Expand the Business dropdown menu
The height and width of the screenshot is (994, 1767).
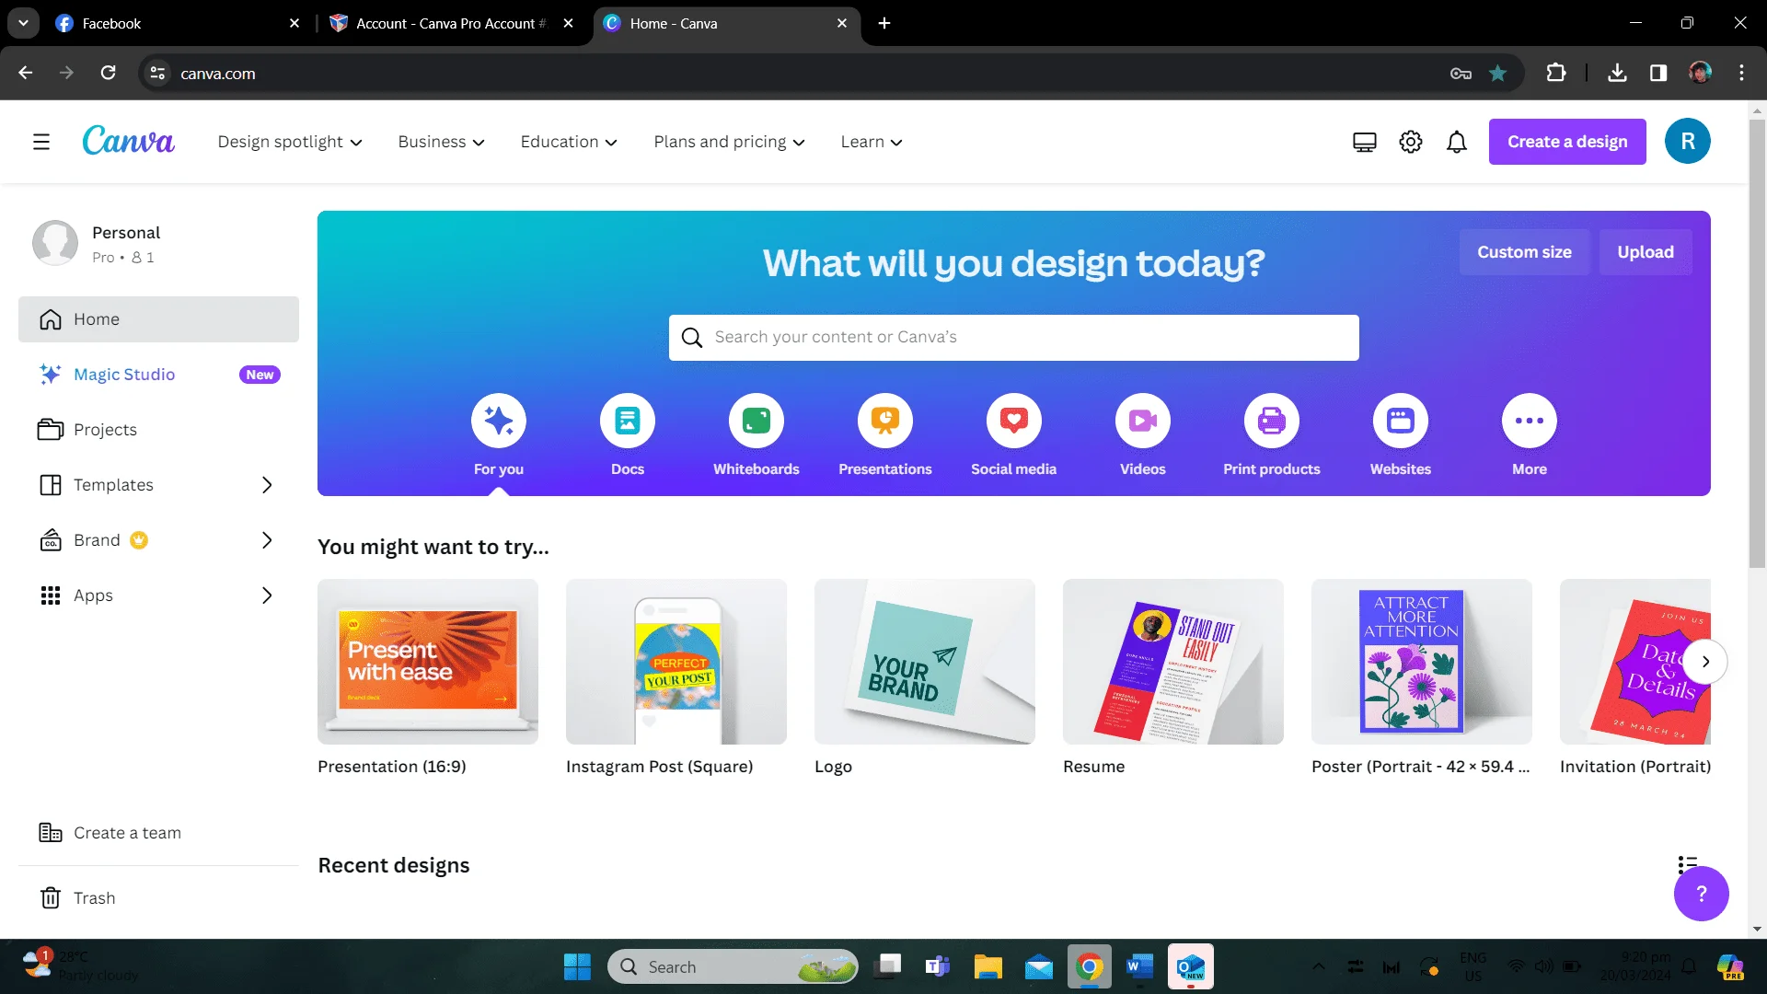point(441,142)
